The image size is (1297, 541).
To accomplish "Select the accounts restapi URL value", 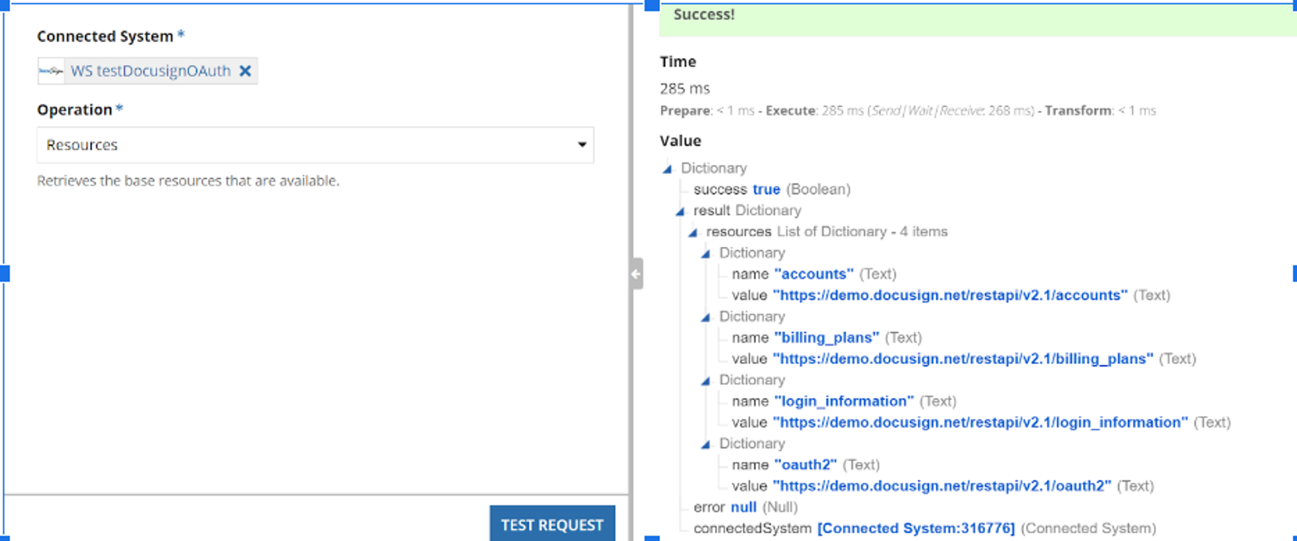I will pos(950,295).
